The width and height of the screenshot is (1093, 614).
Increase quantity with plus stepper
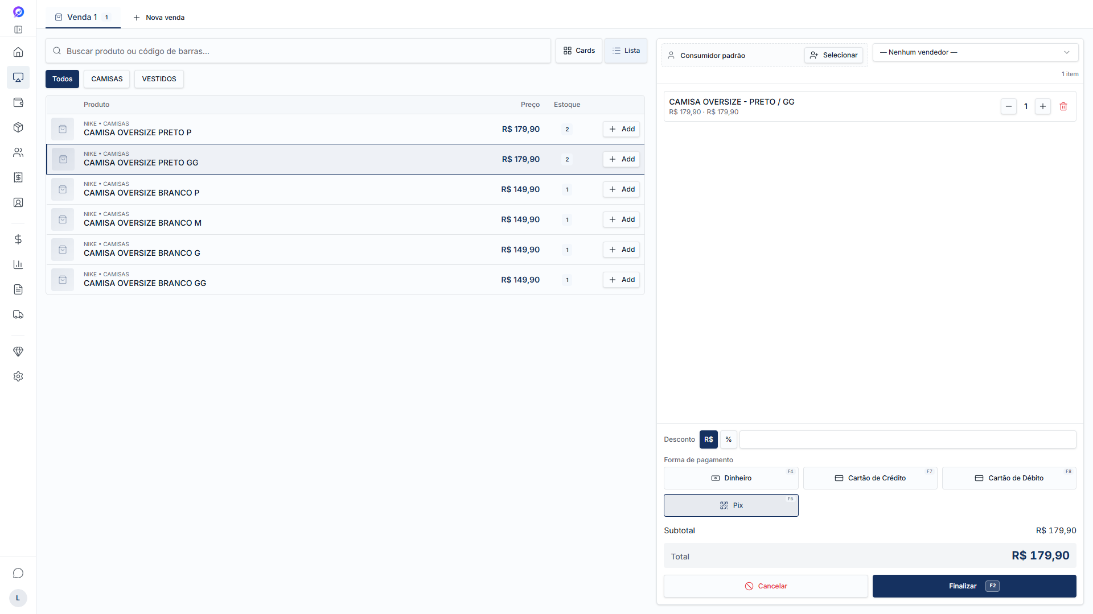[1043, 106]
